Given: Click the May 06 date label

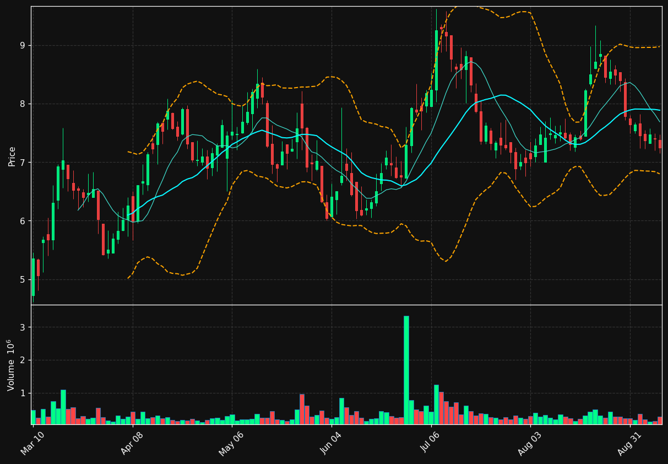Looking at the screenshot, I should pyautogui.click(x=231, y=444).
